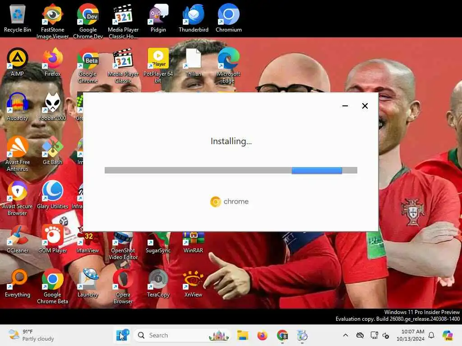Viewport: 462px width, 346px height.
Task: Open the foobar2000 shortcut
Action: [x=52, y=106]
